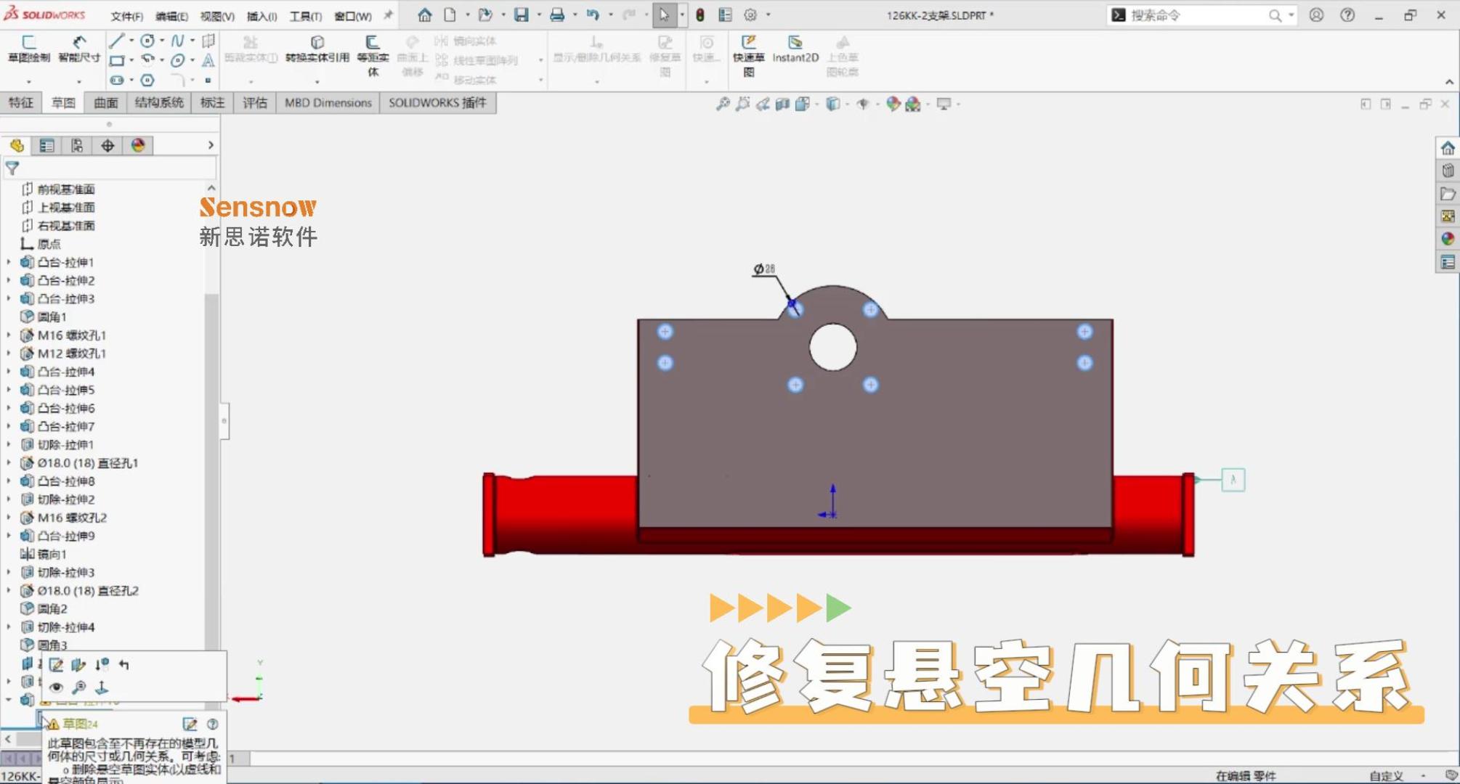The image size is (1460, 784).
Task: Toggle the stoplight rebuild icon
Action: coord(700,15)
